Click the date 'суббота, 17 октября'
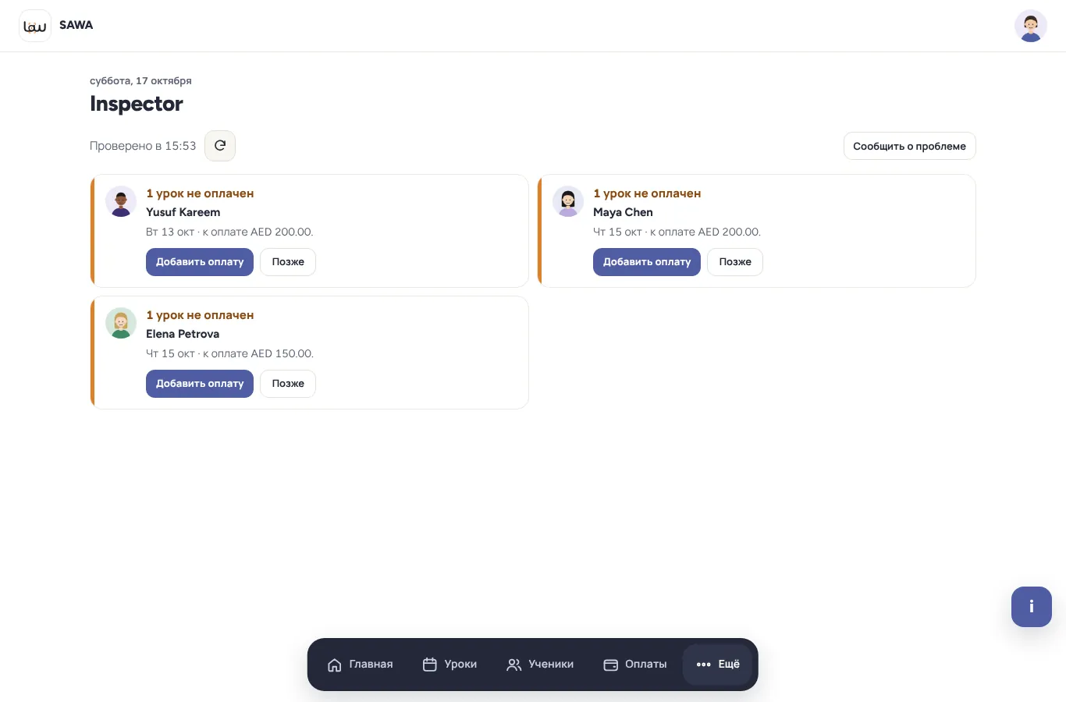1066x702 pixels. [140, 80]
